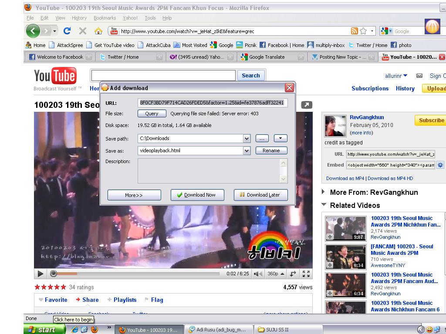
Task: Mute the video with the speaker icon
Action: [258, 274]
